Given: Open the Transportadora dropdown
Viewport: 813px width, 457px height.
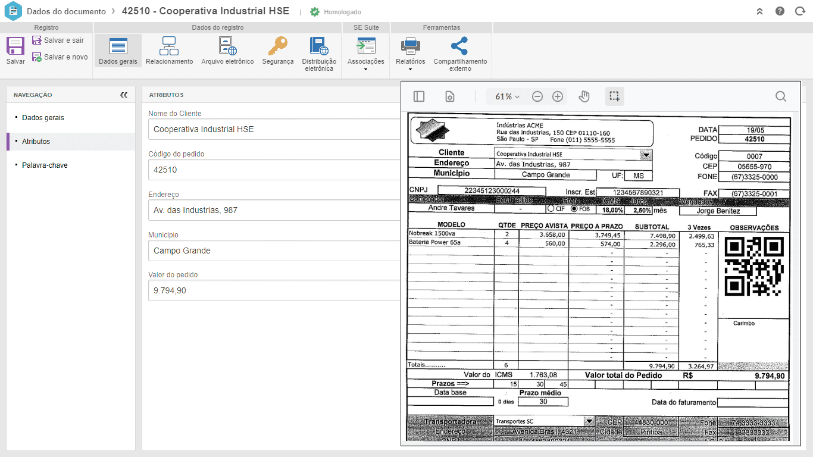Looking at the screenshot, I should pos(589,421).
